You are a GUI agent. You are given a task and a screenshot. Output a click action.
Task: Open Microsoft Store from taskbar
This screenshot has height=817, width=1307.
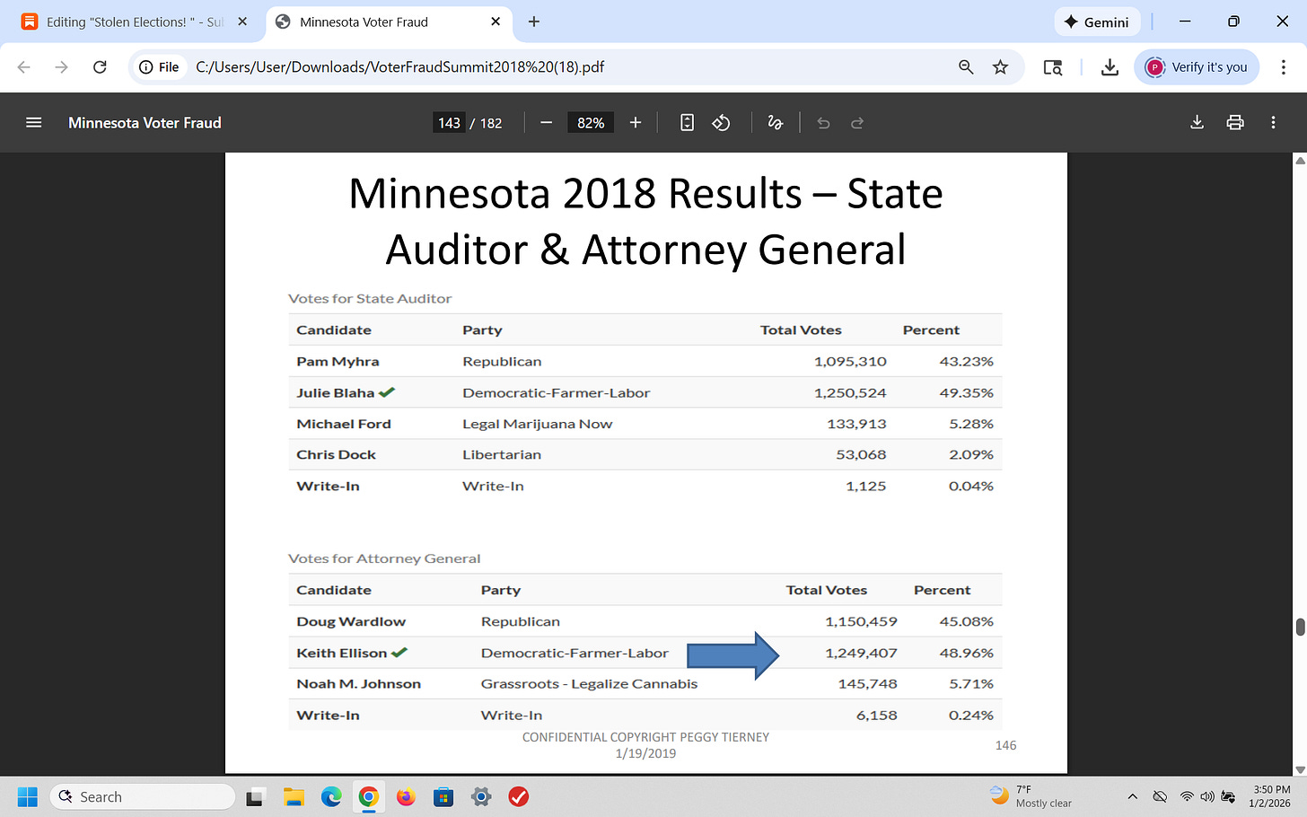[443, 796]
